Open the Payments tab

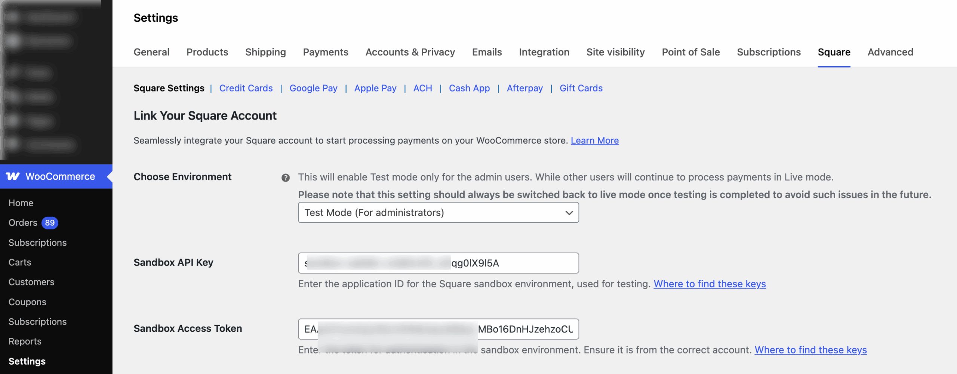(326, 52)
